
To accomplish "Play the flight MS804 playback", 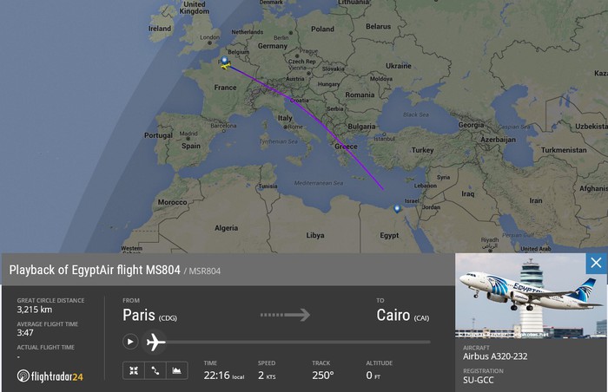I will pyautogui.click(x=130, y=342).
